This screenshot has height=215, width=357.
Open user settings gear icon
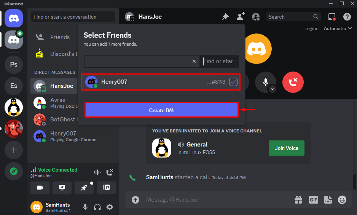pos(110,207)
